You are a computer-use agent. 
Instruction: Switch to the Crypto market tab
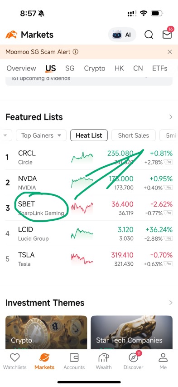pyautogui.click(x=95, y=69)
